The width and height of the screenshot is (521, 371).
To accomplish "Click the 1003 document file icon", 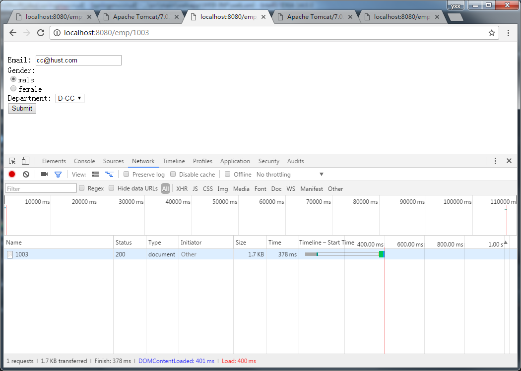I will click(10, 254).
